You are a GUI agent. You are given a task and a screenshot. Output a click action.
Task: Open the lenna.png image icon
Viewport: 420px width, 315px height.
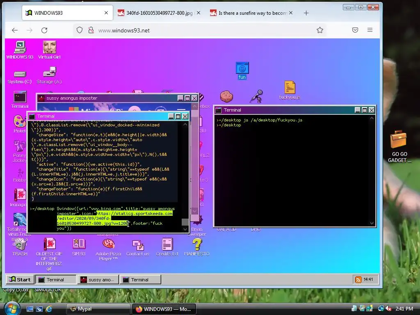tap(19, 198)
